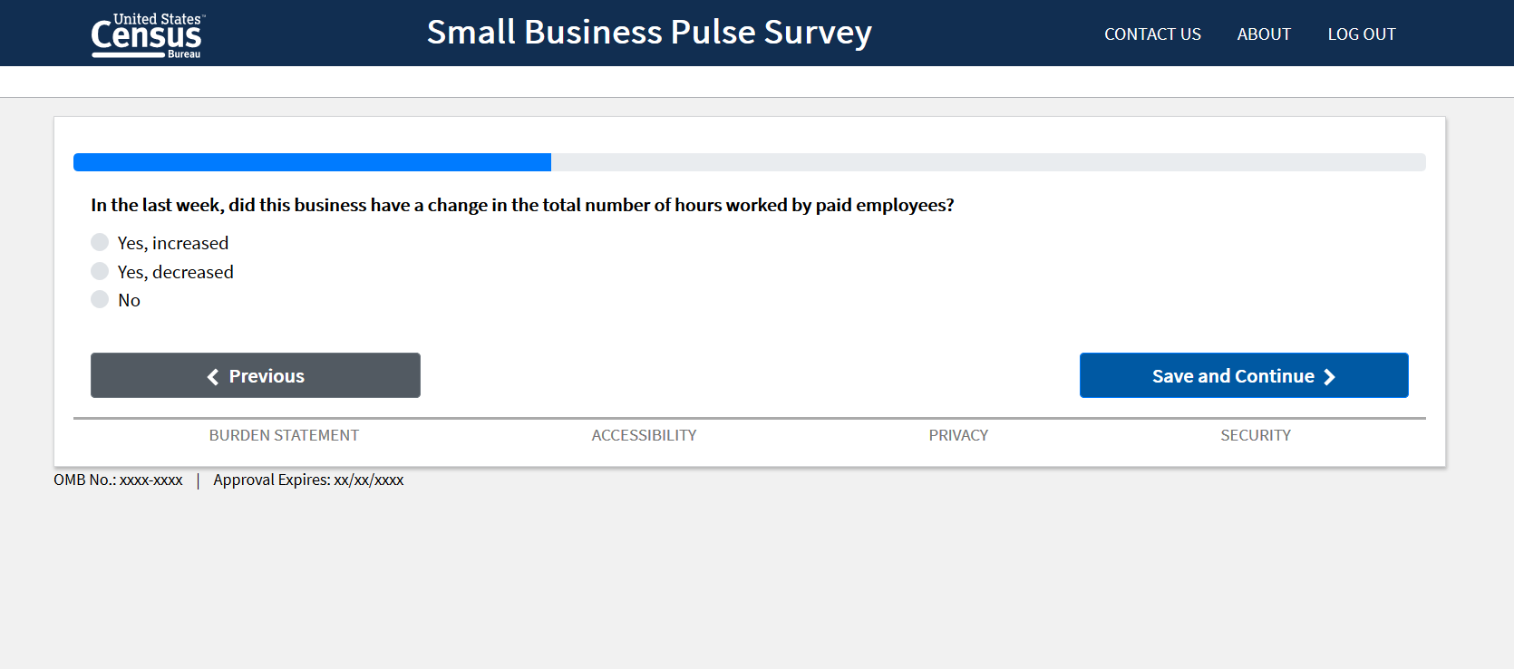Open the Security footer link

pos(1256,435)
